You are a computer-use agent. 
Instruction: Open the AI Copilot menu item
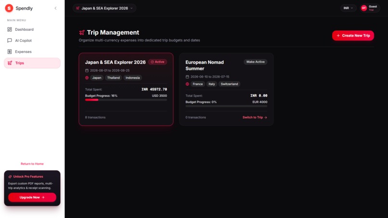[32, 40]
